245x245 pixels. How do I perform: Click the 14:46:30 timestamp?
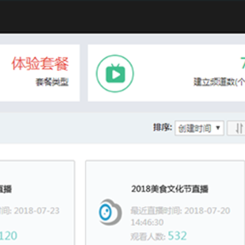[147, 223]
